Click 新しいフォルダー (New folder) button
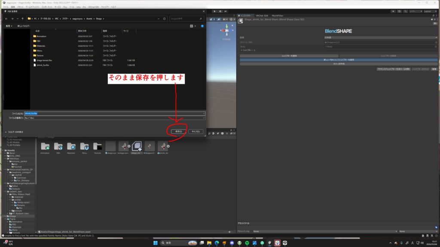440x247 pixels. pos(24,26)
